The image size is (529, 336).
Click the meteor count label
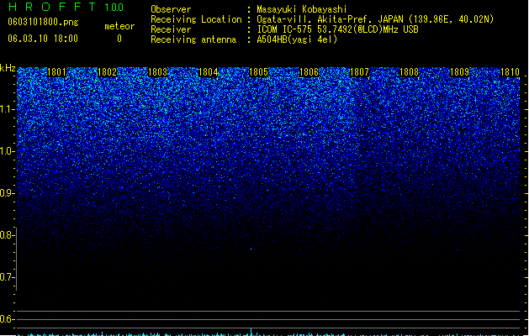119,26
